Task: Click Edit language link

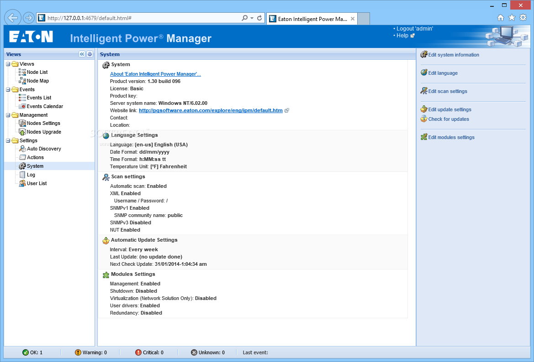Action: (x=443, y=73)
